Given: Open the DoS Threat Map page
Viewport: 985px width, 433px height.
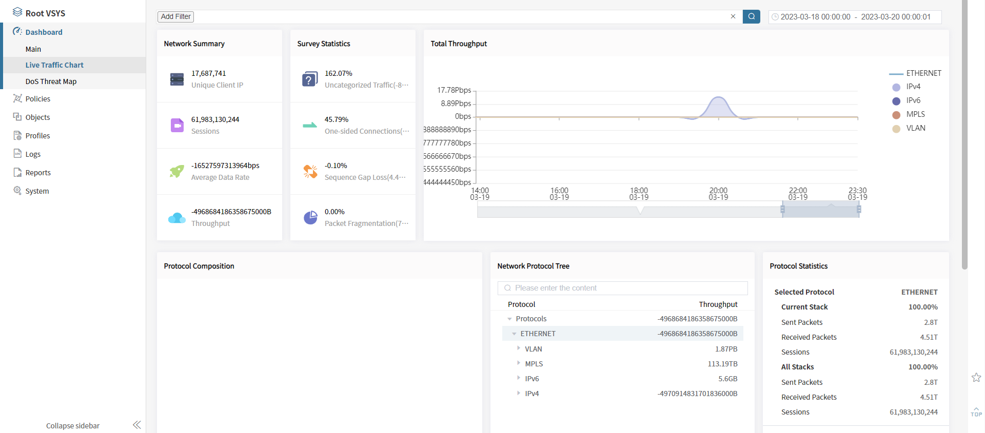Looking at the screenshot, I should click(51, 81).
